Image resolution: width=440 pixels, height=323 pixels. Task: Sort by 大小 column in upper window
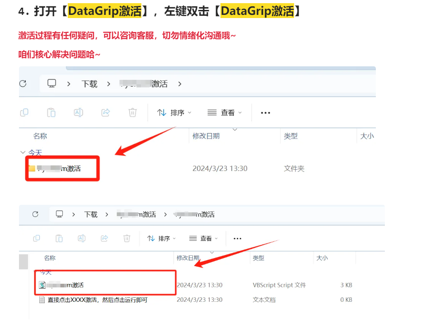(x=367, y=136)
